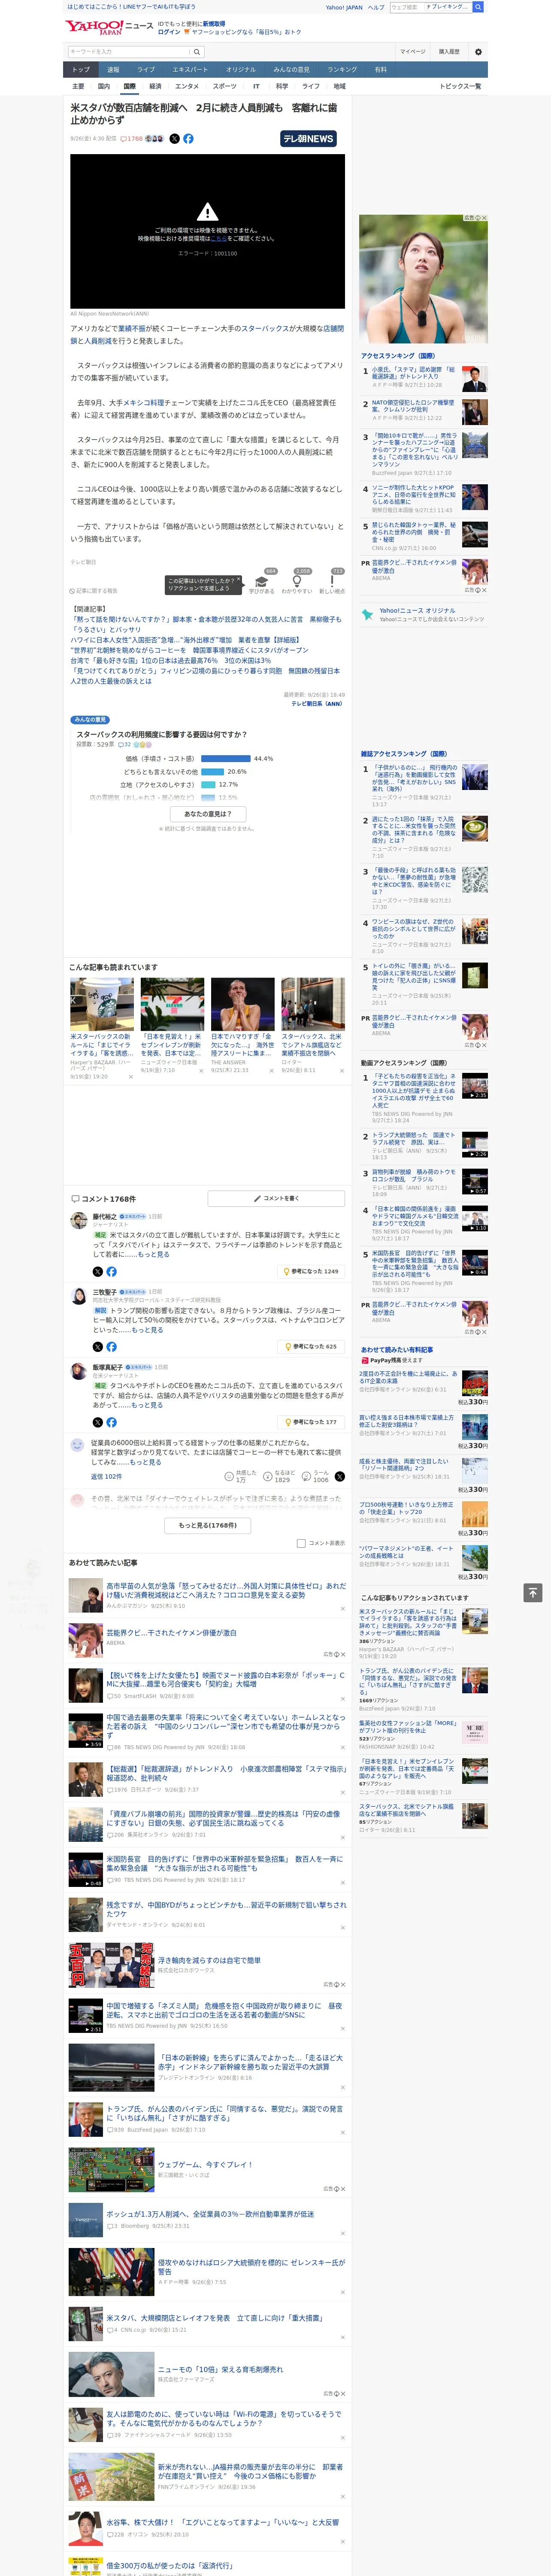Click the キーワードを入力 search field
The width and height of the screenshot is (551, 2576).
click(x=129, y=51)
